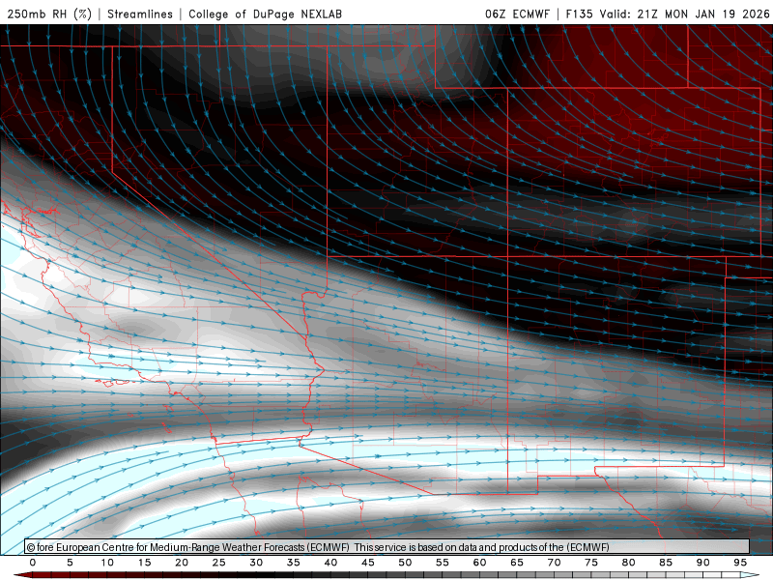Select the '50' percent scale label
This screenshot has height=580, width=773.
pos(405,563)
